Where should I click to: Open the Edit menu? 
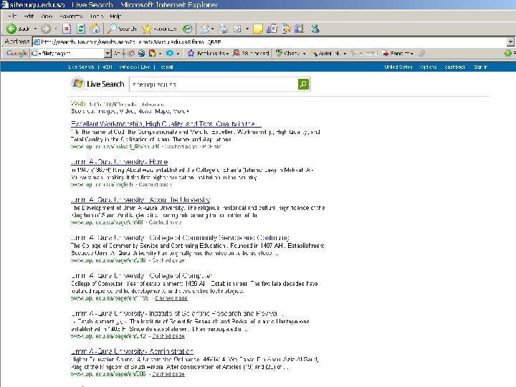(29, 16)
